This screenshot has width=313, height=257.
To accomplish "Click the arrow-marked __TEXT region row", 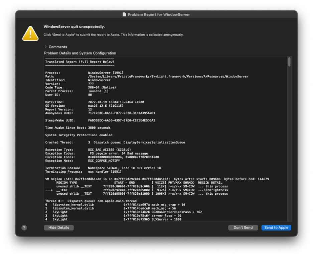I will click(137, 190).
